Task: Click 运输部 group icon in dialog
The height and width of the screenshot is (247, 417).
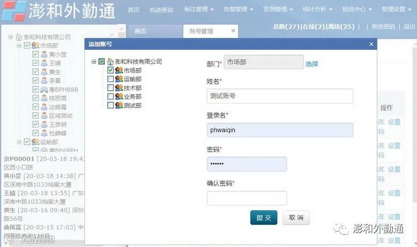Action: click(119, 79)
